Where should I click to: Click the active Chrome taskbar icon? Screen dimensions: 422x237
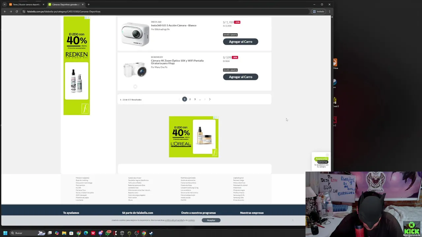tap(144, 233)
